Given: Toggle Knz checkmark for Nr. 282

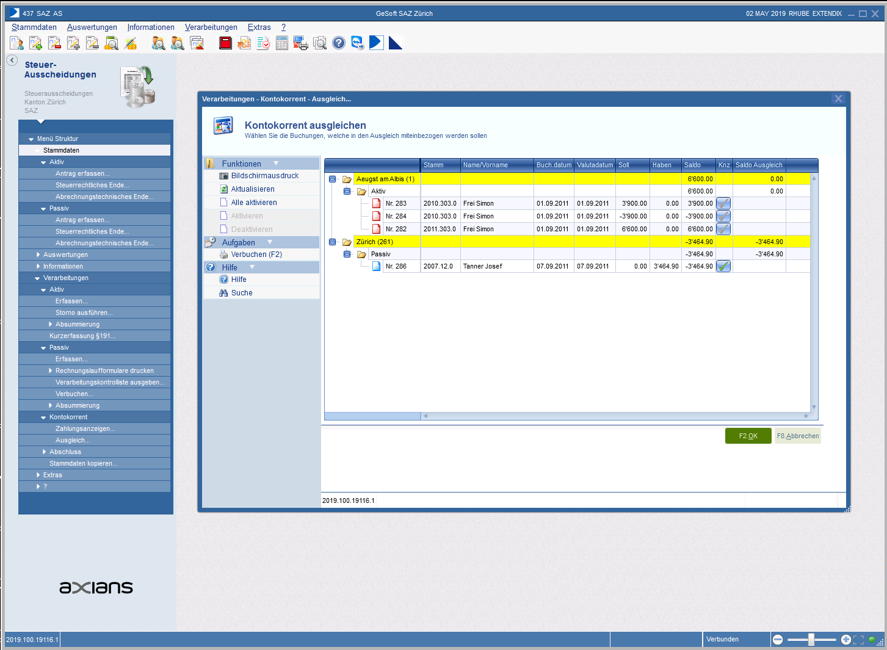Looking at the screenshot, I should tap(723, 229).
